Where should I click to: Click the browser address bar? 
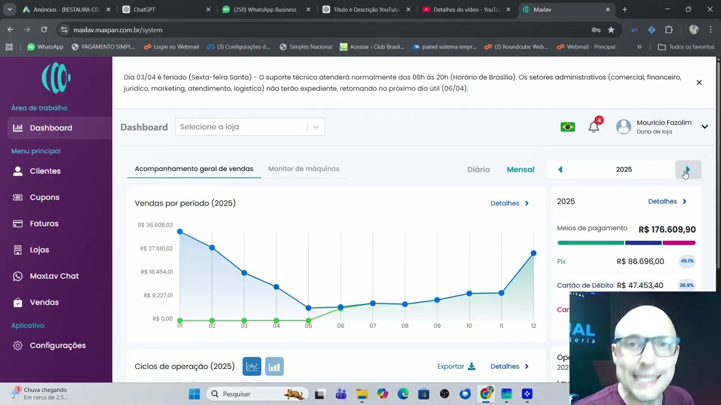[330, 30]
